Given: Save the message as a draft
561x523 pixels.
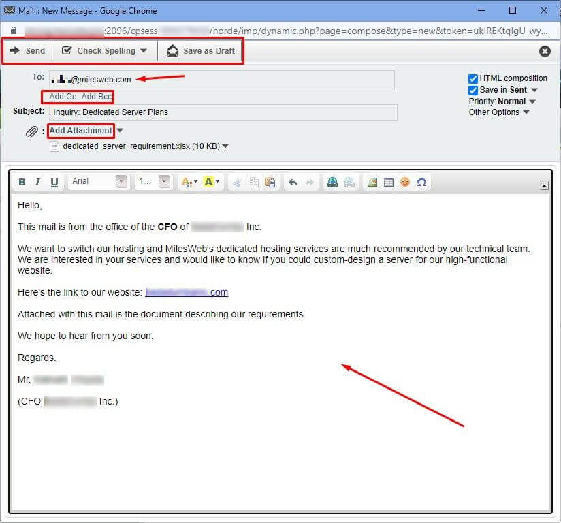Looking at the screenshot, I should point(201,51).
